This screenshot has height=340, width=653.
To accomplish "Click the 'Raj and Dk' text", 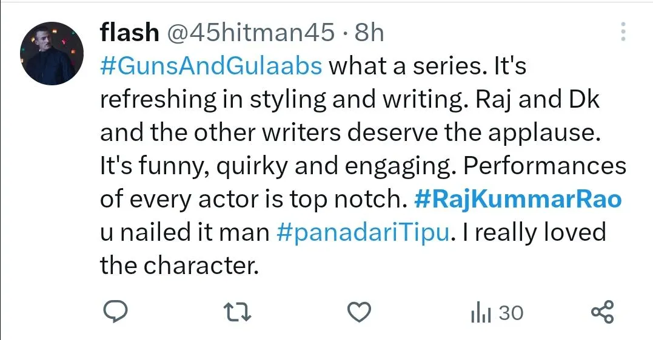I will (x=537, y=100).
